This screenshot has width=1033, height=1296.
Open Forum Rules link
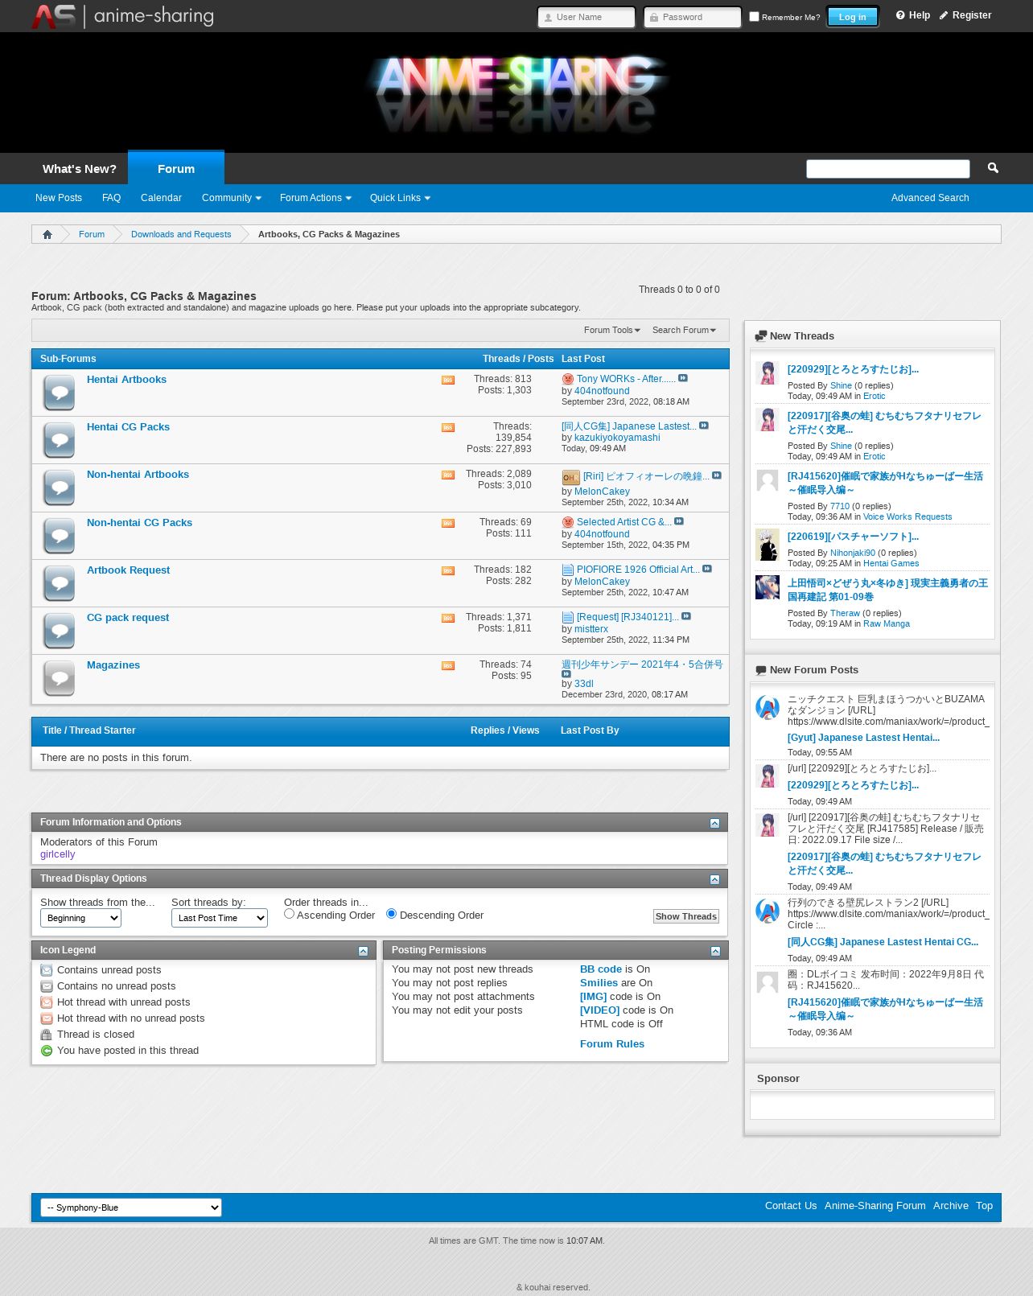point(612,1044)
